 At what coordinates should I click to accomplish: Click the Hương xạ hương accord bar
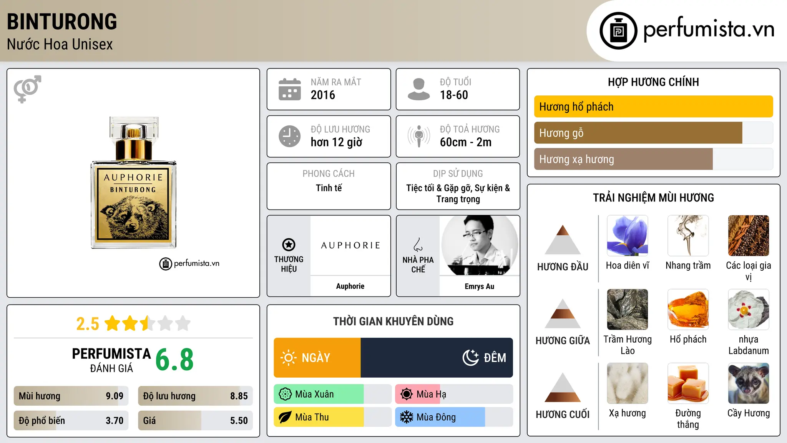click(x=653, y=159)
